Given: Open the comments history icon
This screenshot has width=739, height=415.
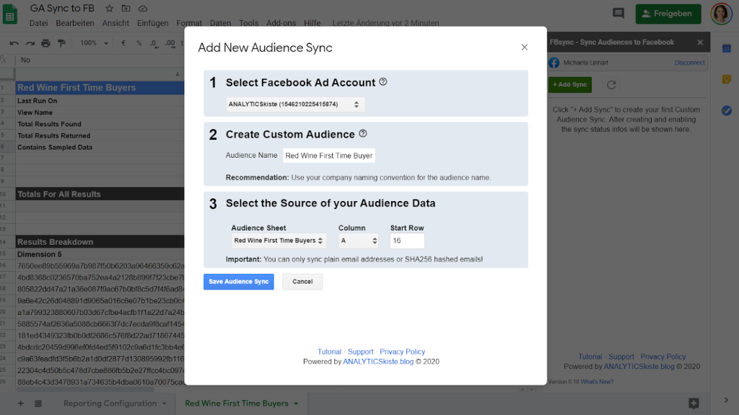Looking at the screenshot, I should point(618,13).
